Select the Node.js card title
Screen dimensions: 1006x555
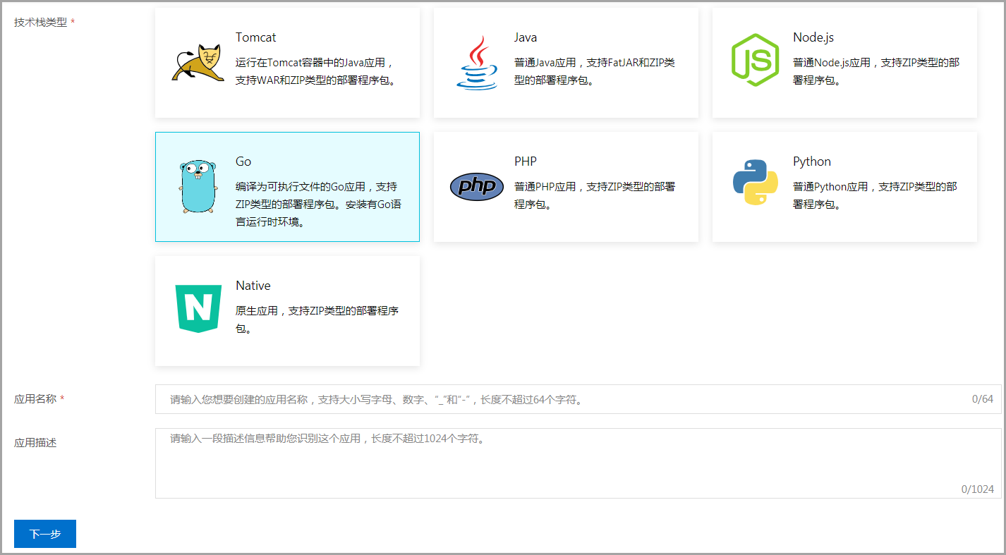pyautogui.click(x=813, y=37)
